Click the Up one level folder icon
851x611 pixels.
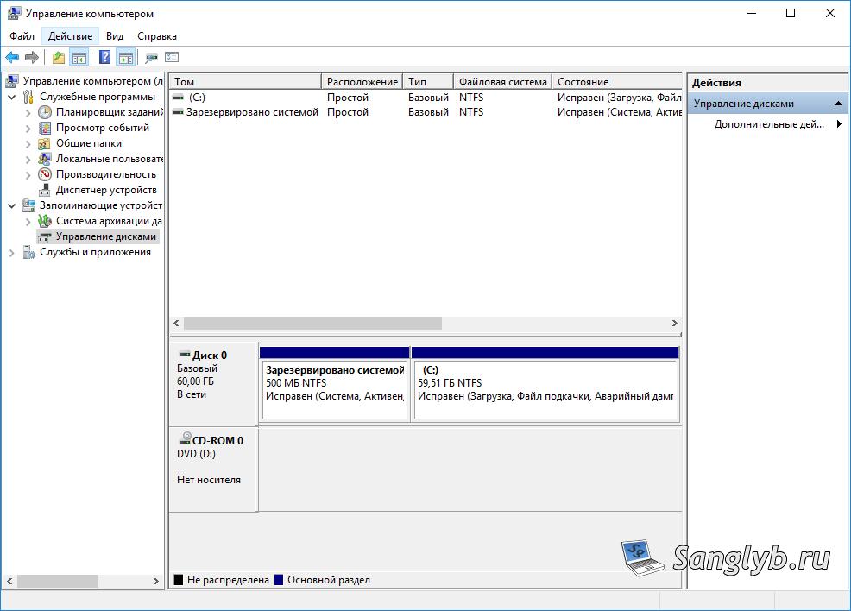coord(58,57)
